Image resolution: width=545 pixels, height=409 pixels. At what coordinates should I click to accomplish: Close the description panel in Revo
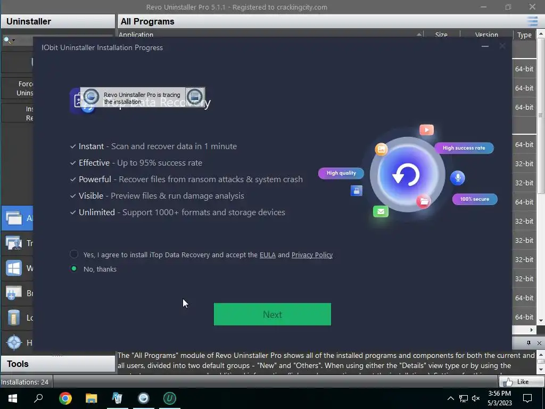tap(539, 343)
